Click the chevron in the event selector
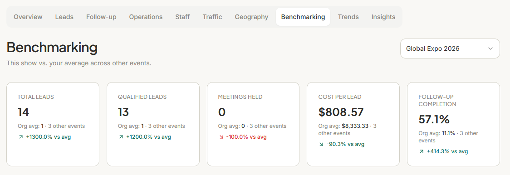 click(490, 49)
